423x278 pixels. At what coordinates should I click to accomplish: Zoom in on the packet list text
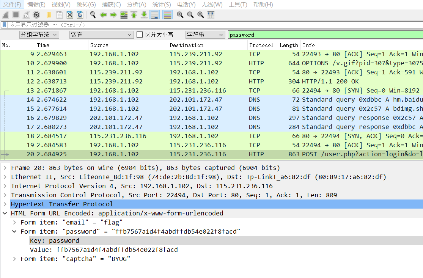click(180, 14)
